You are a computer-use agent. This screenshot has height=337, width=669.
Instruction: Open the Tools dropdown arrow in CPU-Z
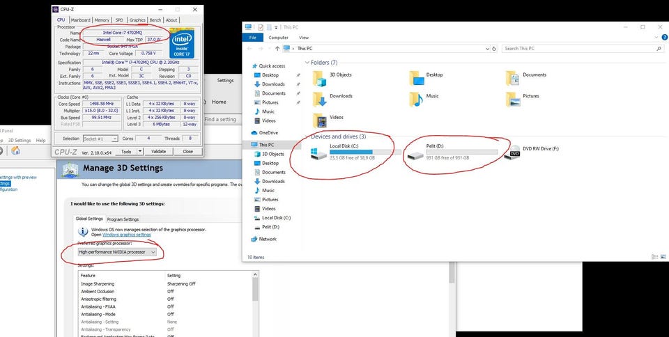coord(140,151)
